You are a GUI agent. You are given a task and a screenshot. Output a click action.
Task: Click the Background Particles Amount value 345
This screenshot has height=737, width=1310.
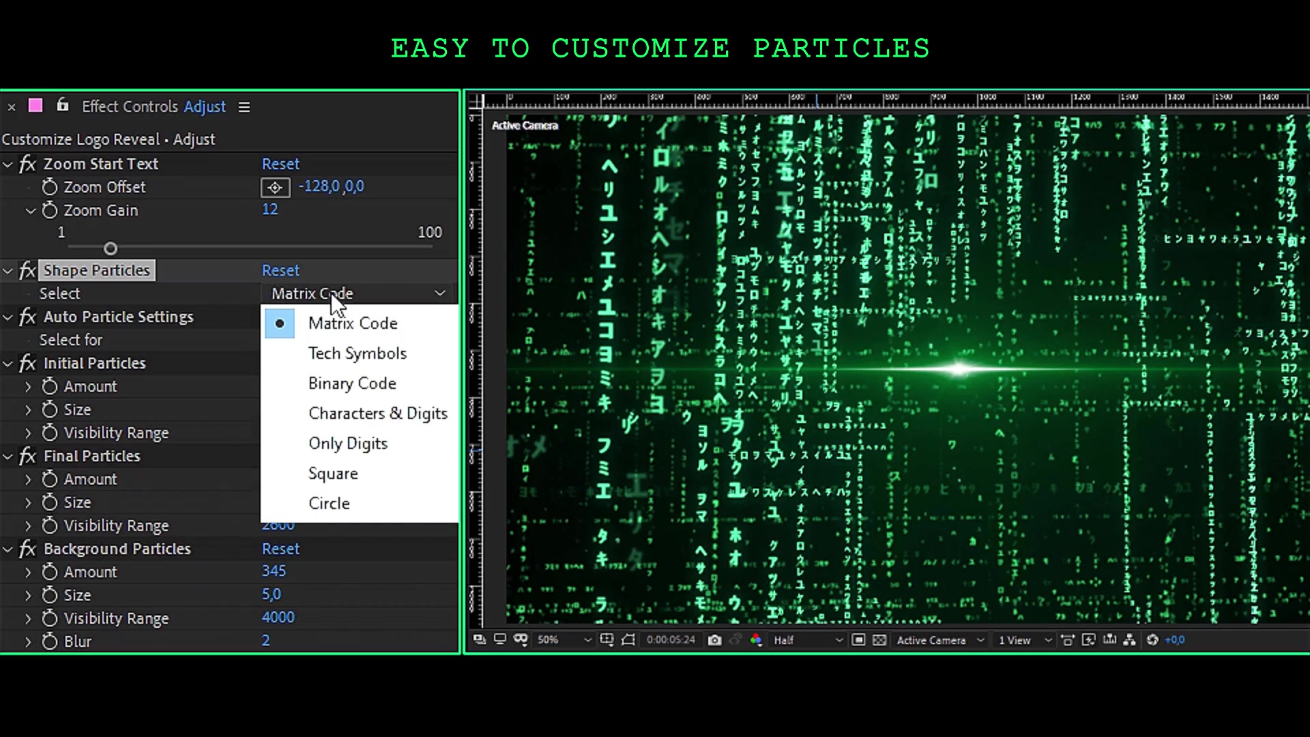274,570
